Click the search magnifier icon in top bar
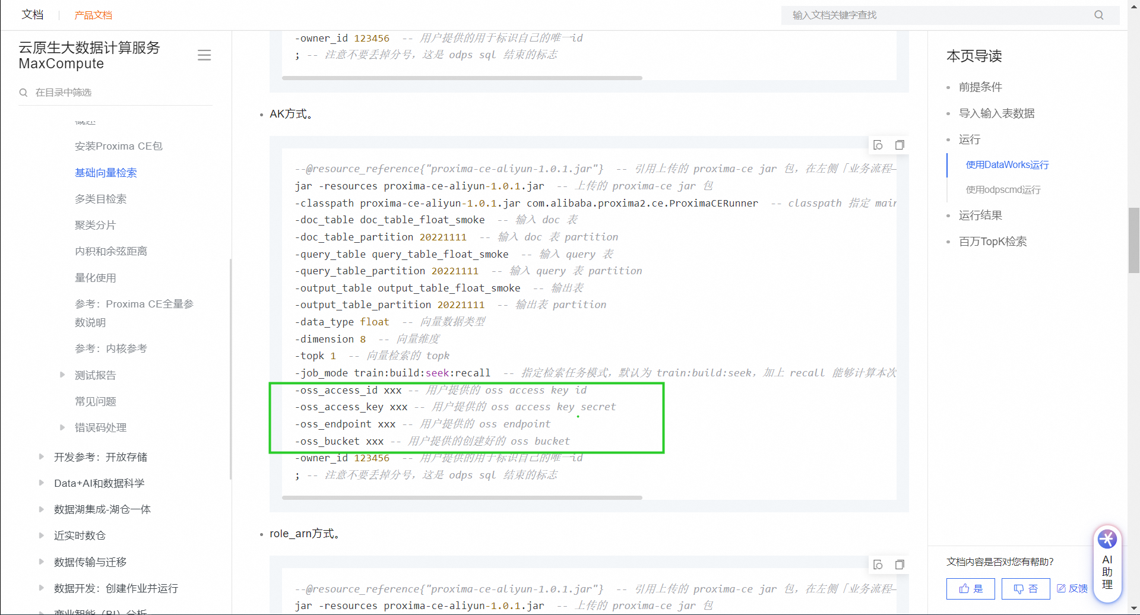The width and height of the screenshot is (1140, 615). tap(1099, 15)
